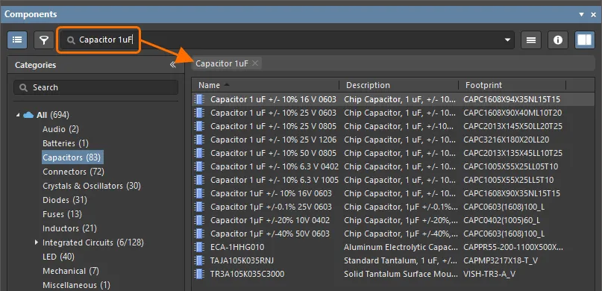Image resolution: width=602 pixels, height=291 pixels.
Task: Open the filter funnel button
Action: (44, 40)
